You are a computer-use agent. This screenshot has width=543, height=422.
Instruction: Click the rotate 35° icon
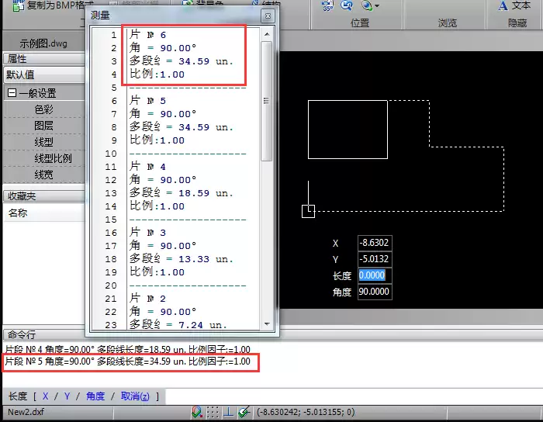pos(327,5)
